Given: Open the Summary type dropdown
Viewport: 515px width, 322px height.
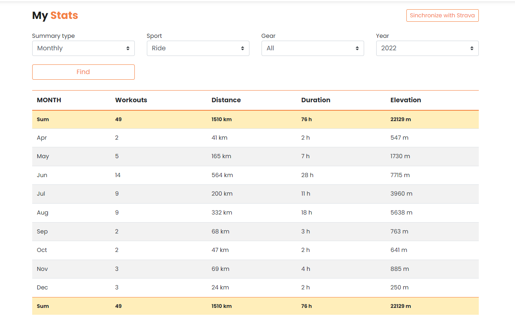Looking at the screenshot, I should click(83, 48).
